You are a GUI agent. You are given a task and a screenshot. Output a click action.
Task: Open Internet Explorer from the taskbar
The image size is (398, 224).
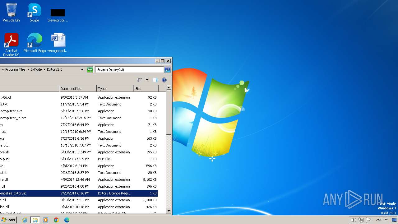(25, 220)
